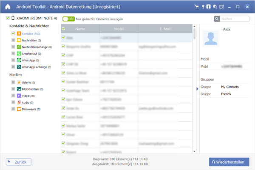Screen dimensions: 255x170
Task: Uncheck the Kontakte (180) checkbox
Action: [x=13, y=33]
